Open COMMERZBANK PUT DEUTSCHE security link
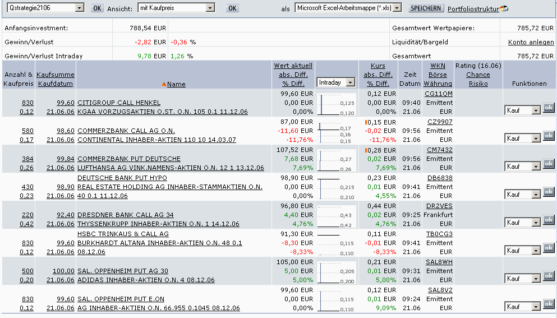This screenshot has height=318, width=557. pyautogui.click(x=129, y=159)
